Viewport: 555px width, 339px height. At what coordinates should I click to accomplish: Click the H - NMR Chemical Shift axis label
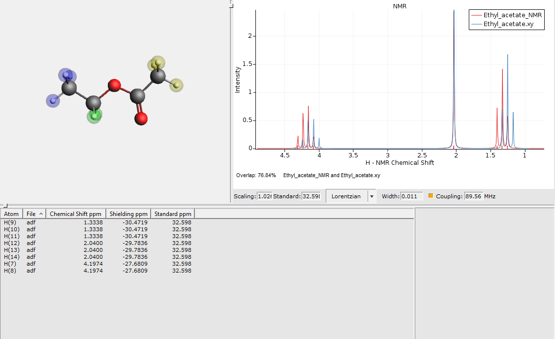pyautogui.click(x=400, y=162)
